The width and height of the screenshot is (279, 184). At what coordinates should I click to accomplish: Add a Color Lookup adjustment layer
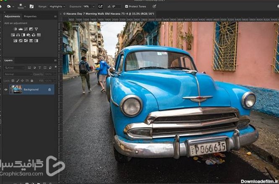(x=39, y=35)
